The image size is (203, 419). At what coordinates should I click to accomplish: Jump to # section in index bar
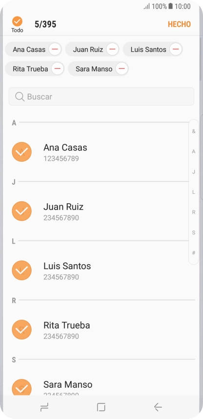coord(194,253)
